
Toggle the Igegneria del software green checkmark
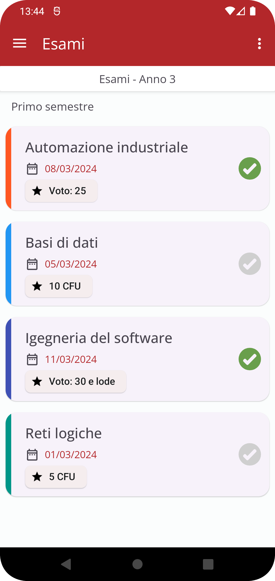pos(250,359)
